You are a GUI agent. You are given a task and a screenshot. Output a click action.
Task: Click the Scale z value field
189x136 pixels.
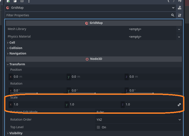[148, 104]
